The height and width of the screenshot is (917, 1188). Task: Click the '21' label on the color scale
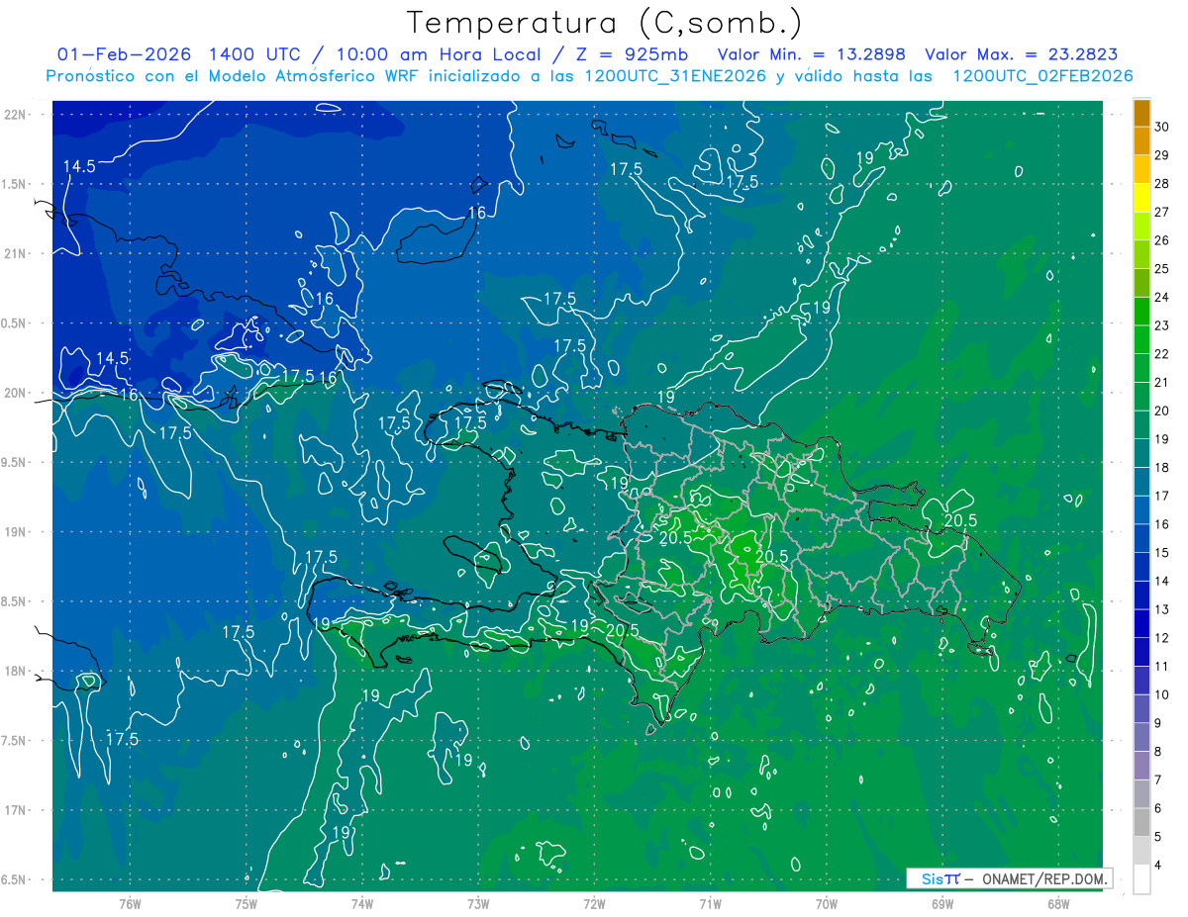point(1162,383)
